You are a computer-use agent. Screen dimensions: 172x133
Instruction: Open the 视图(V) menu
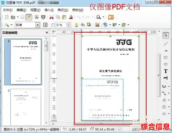[x=36, y=10]
